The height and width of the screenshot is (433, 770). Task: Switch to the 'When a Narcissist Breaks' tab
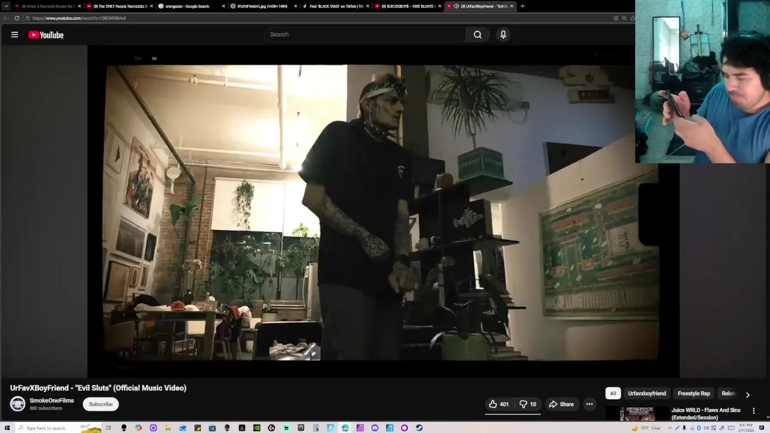click(x=47, y=6)
